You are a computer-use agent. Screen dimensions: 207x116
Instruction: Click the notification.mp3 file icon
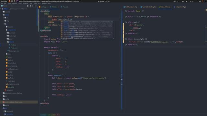coord(6,69)
